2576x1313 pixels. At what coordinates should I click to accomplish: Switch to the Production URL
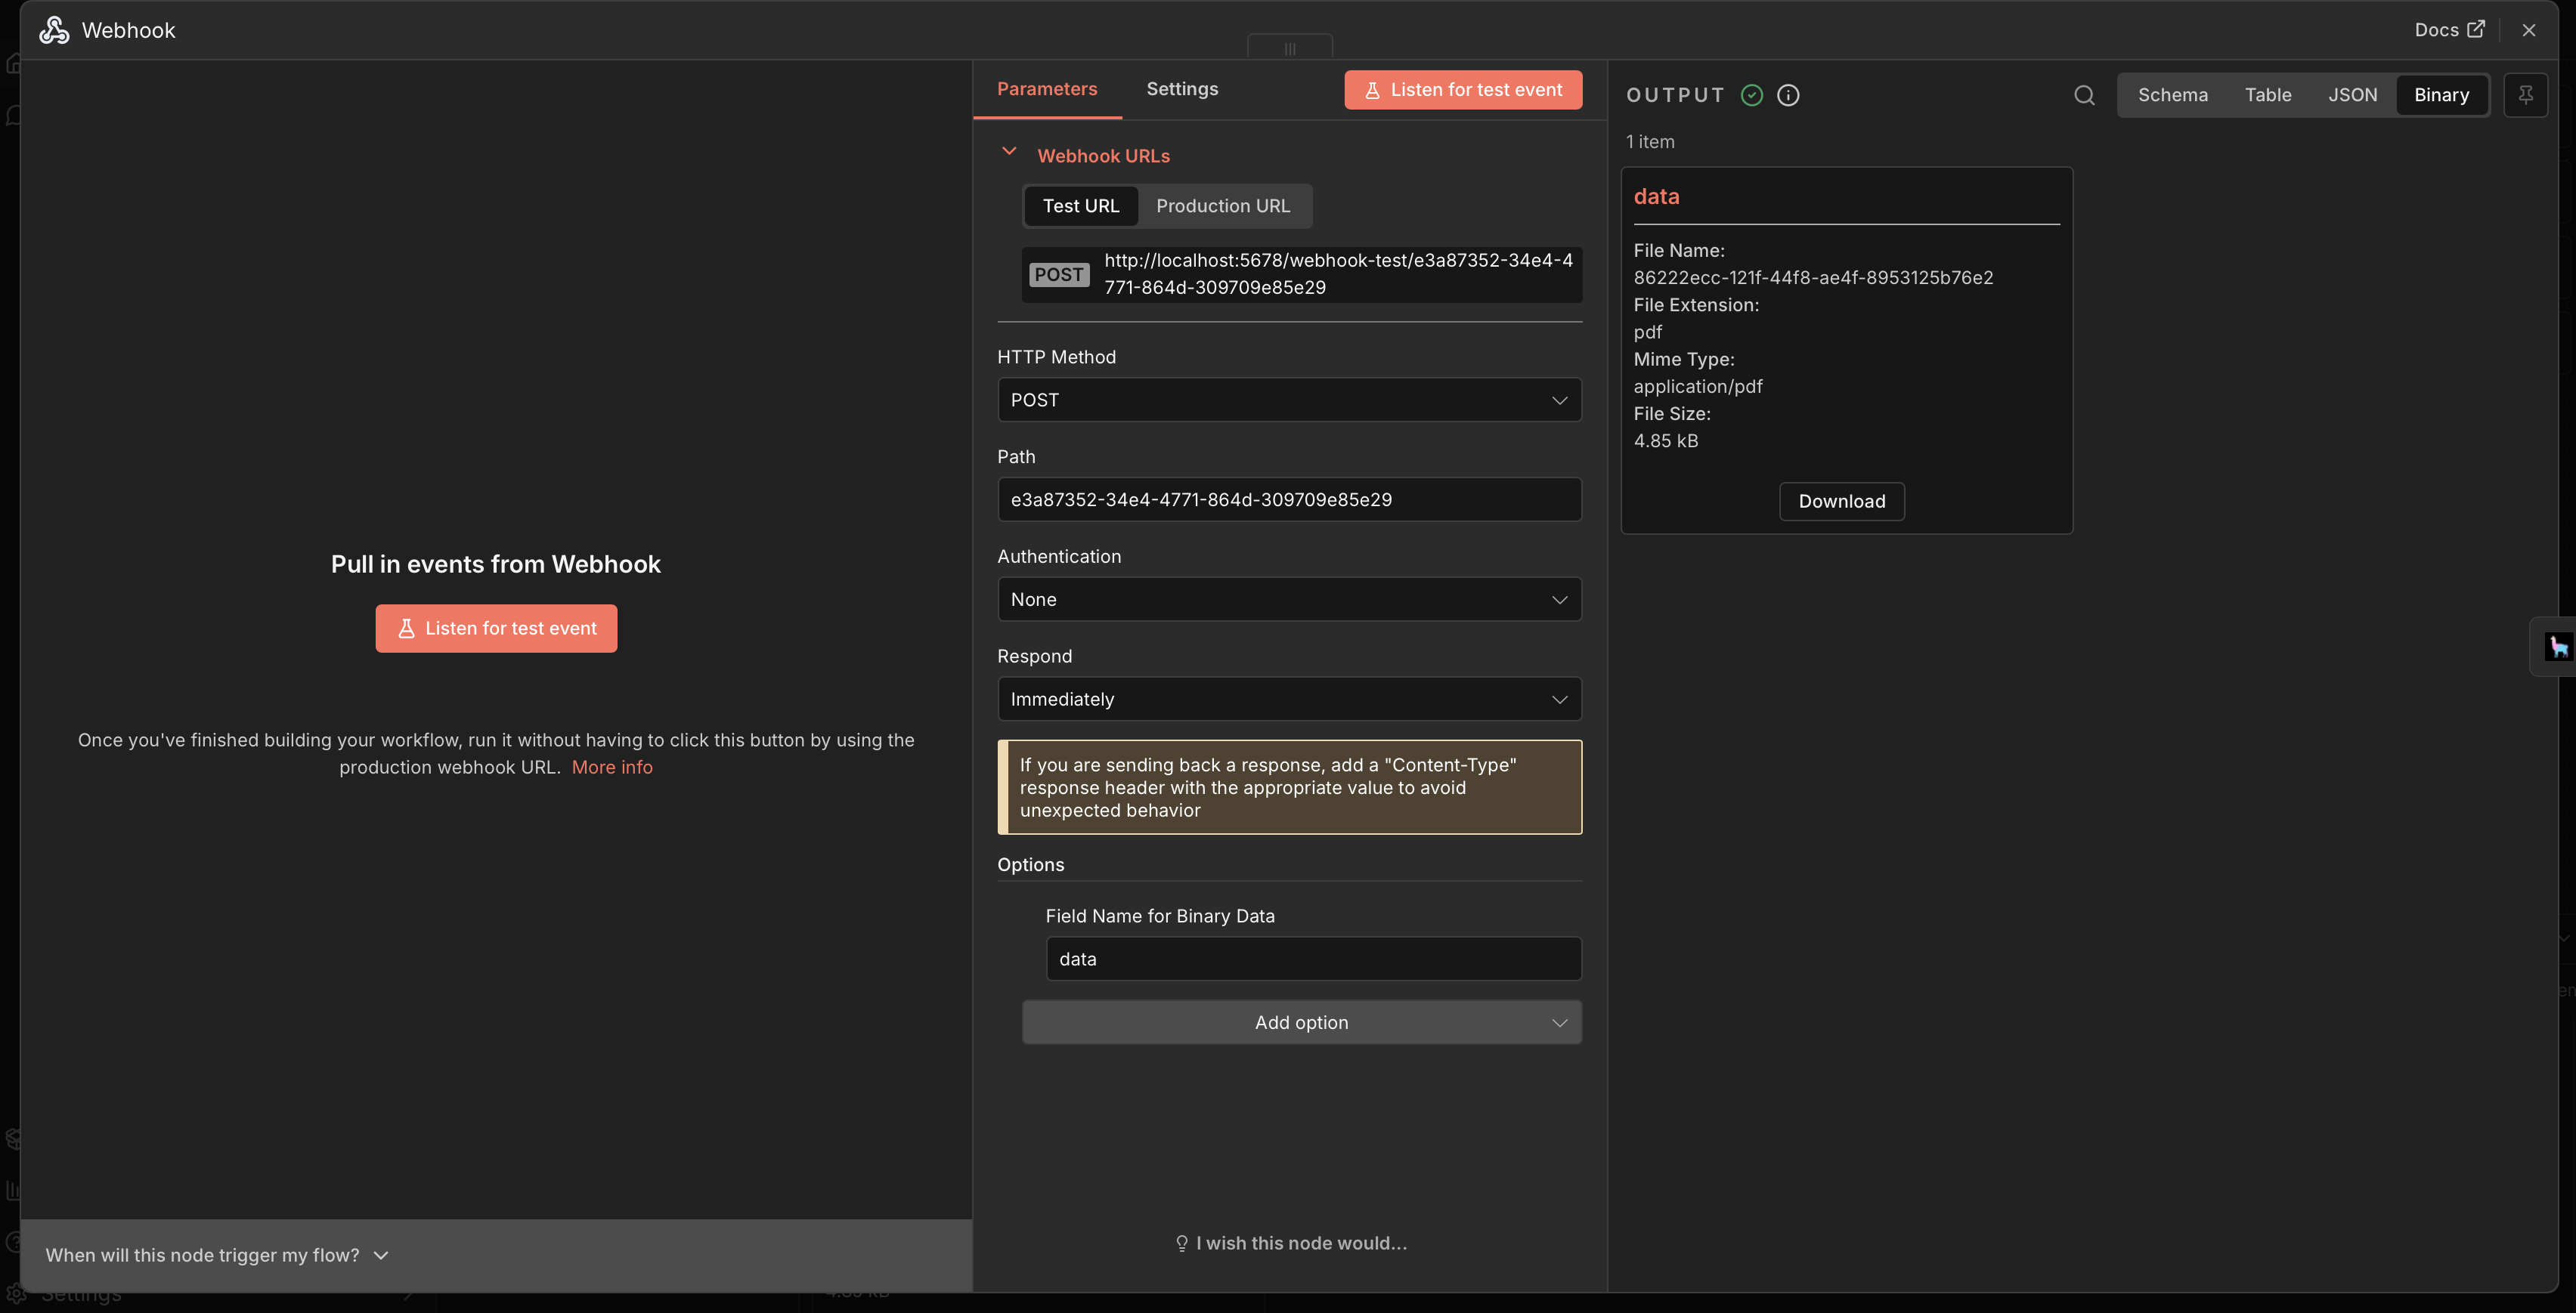pos(1224,205)
